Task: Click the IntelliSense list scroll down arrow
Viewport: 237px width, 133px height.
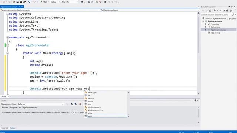Action: pyautogui.click(x=128, y=117)
